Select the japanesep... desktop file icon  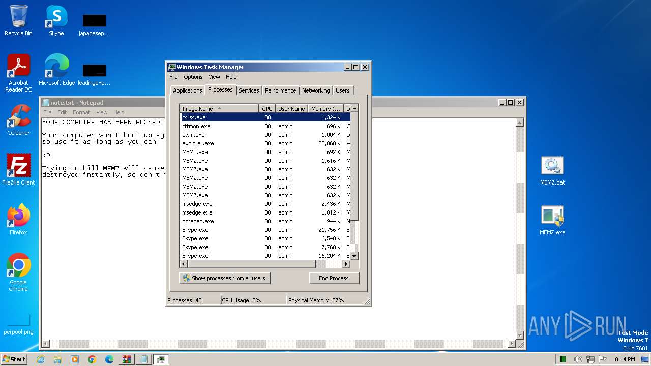pos(94,24)
